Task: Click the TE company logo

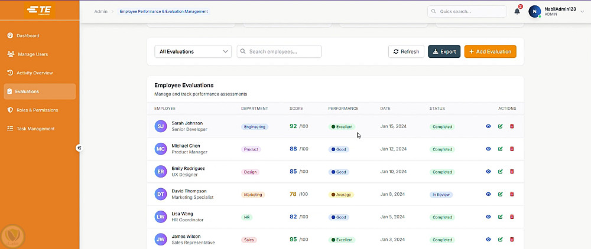Action: [40, 11]
